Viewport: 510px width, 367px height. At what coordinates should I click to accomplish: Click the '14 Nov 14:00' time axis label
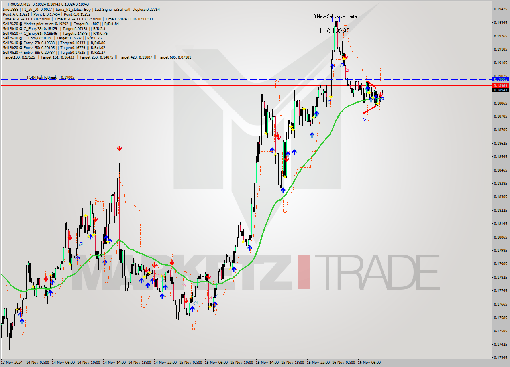tap(114, 363)
